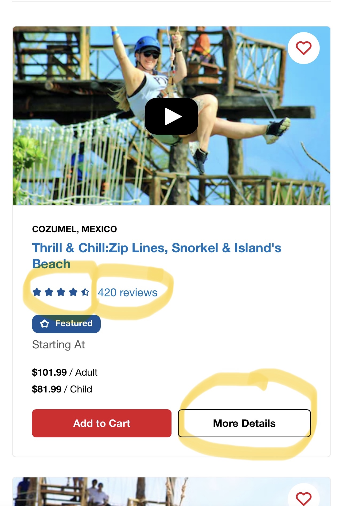Click the zip line rider's blue helmet in photo
Image resolution: width=343 pixels, height=506 pixels.
coord(147,43)
